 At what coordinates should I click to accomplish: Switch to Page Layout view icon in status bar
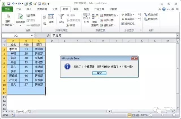coord(133,115)
